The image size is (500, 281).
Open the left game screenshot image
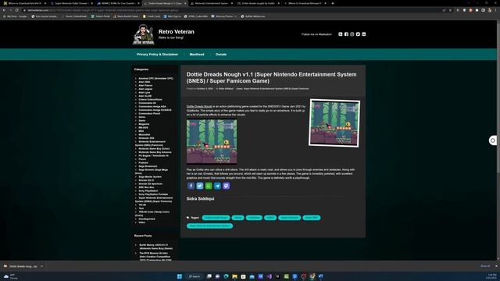[212, 141]
